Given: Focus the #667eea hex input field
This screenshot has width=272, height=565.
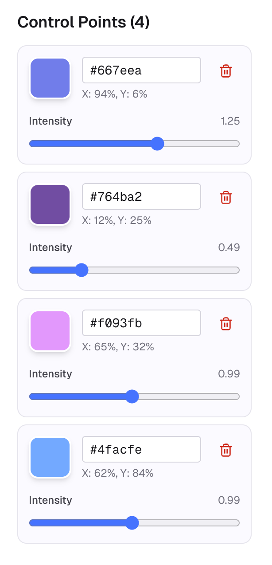Looking at the screenshot, I should coord(141,70).
